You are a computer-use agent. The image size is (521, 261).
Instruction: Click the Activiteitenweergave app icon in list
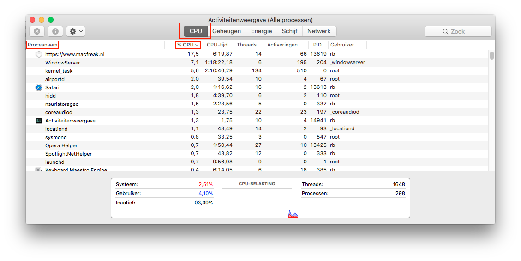tap(39, 121)
